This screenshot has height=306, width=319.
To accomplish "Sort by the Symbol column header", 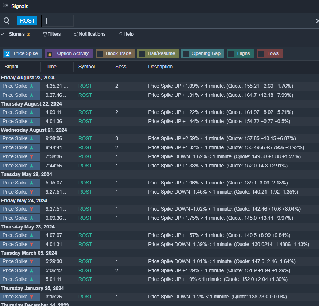I will [x=87, y=67].
